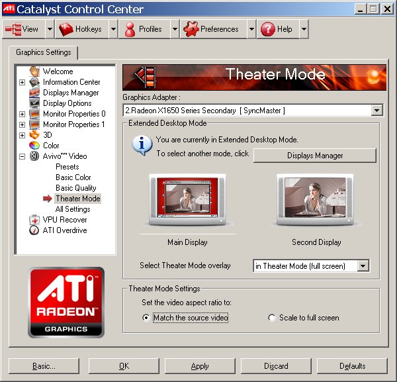
Task: Click the ATI Radeon Graphics logo
Action: [66, 302]
